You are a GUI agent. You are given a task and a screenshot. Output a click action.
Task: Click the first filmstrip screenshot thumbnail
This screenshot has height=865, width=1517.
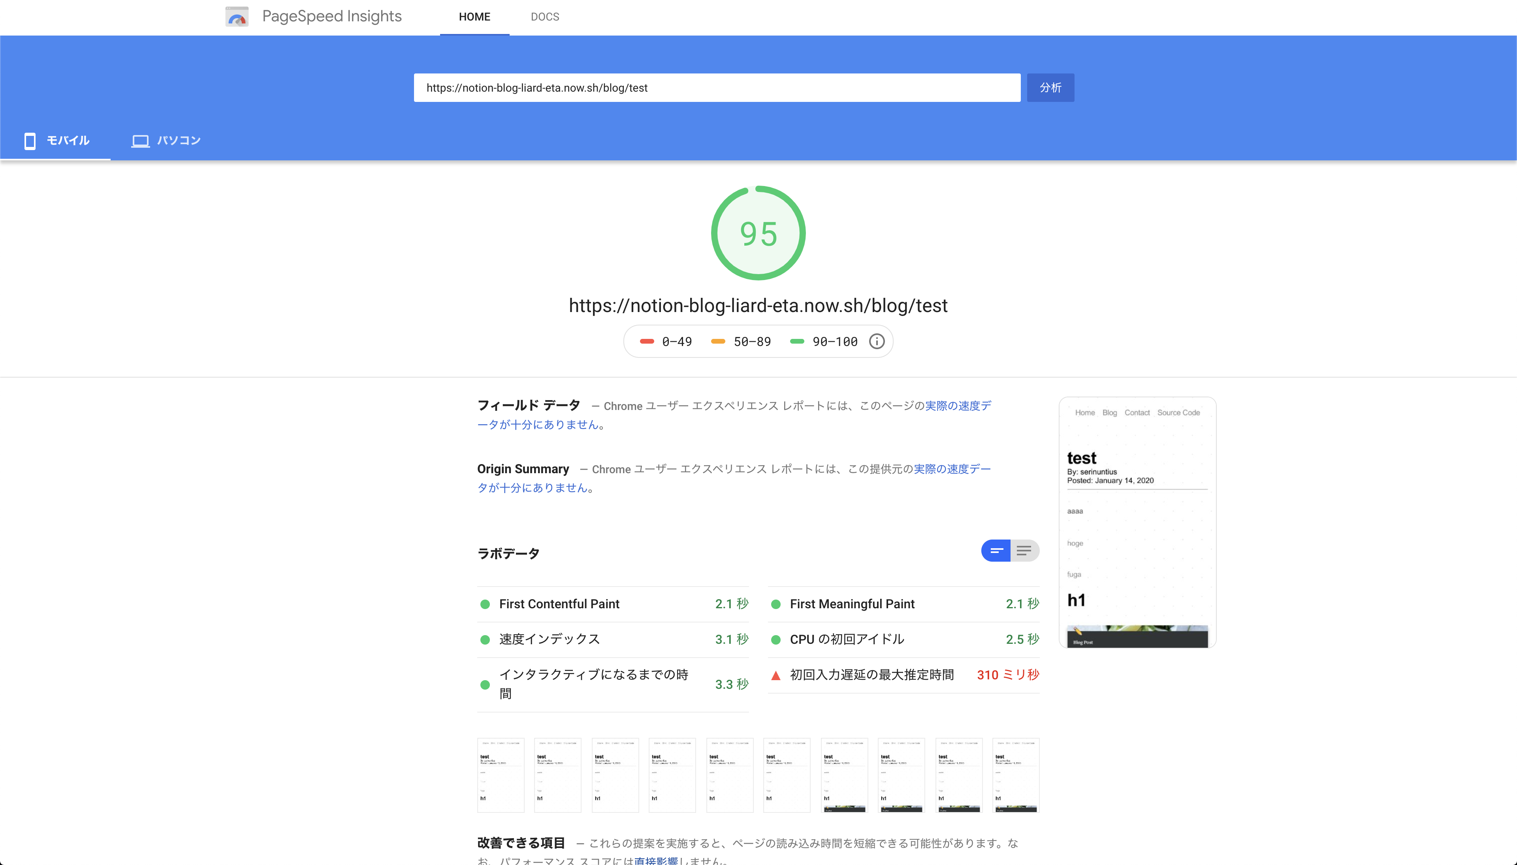pos(500,775)
